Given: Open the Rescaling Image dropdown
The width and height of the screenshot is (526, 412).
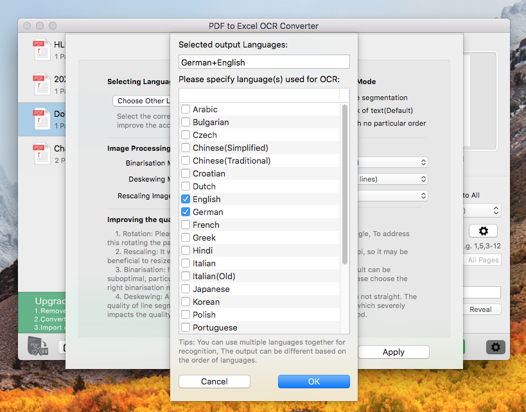Looking at the screenshot, I should point(392,196).
